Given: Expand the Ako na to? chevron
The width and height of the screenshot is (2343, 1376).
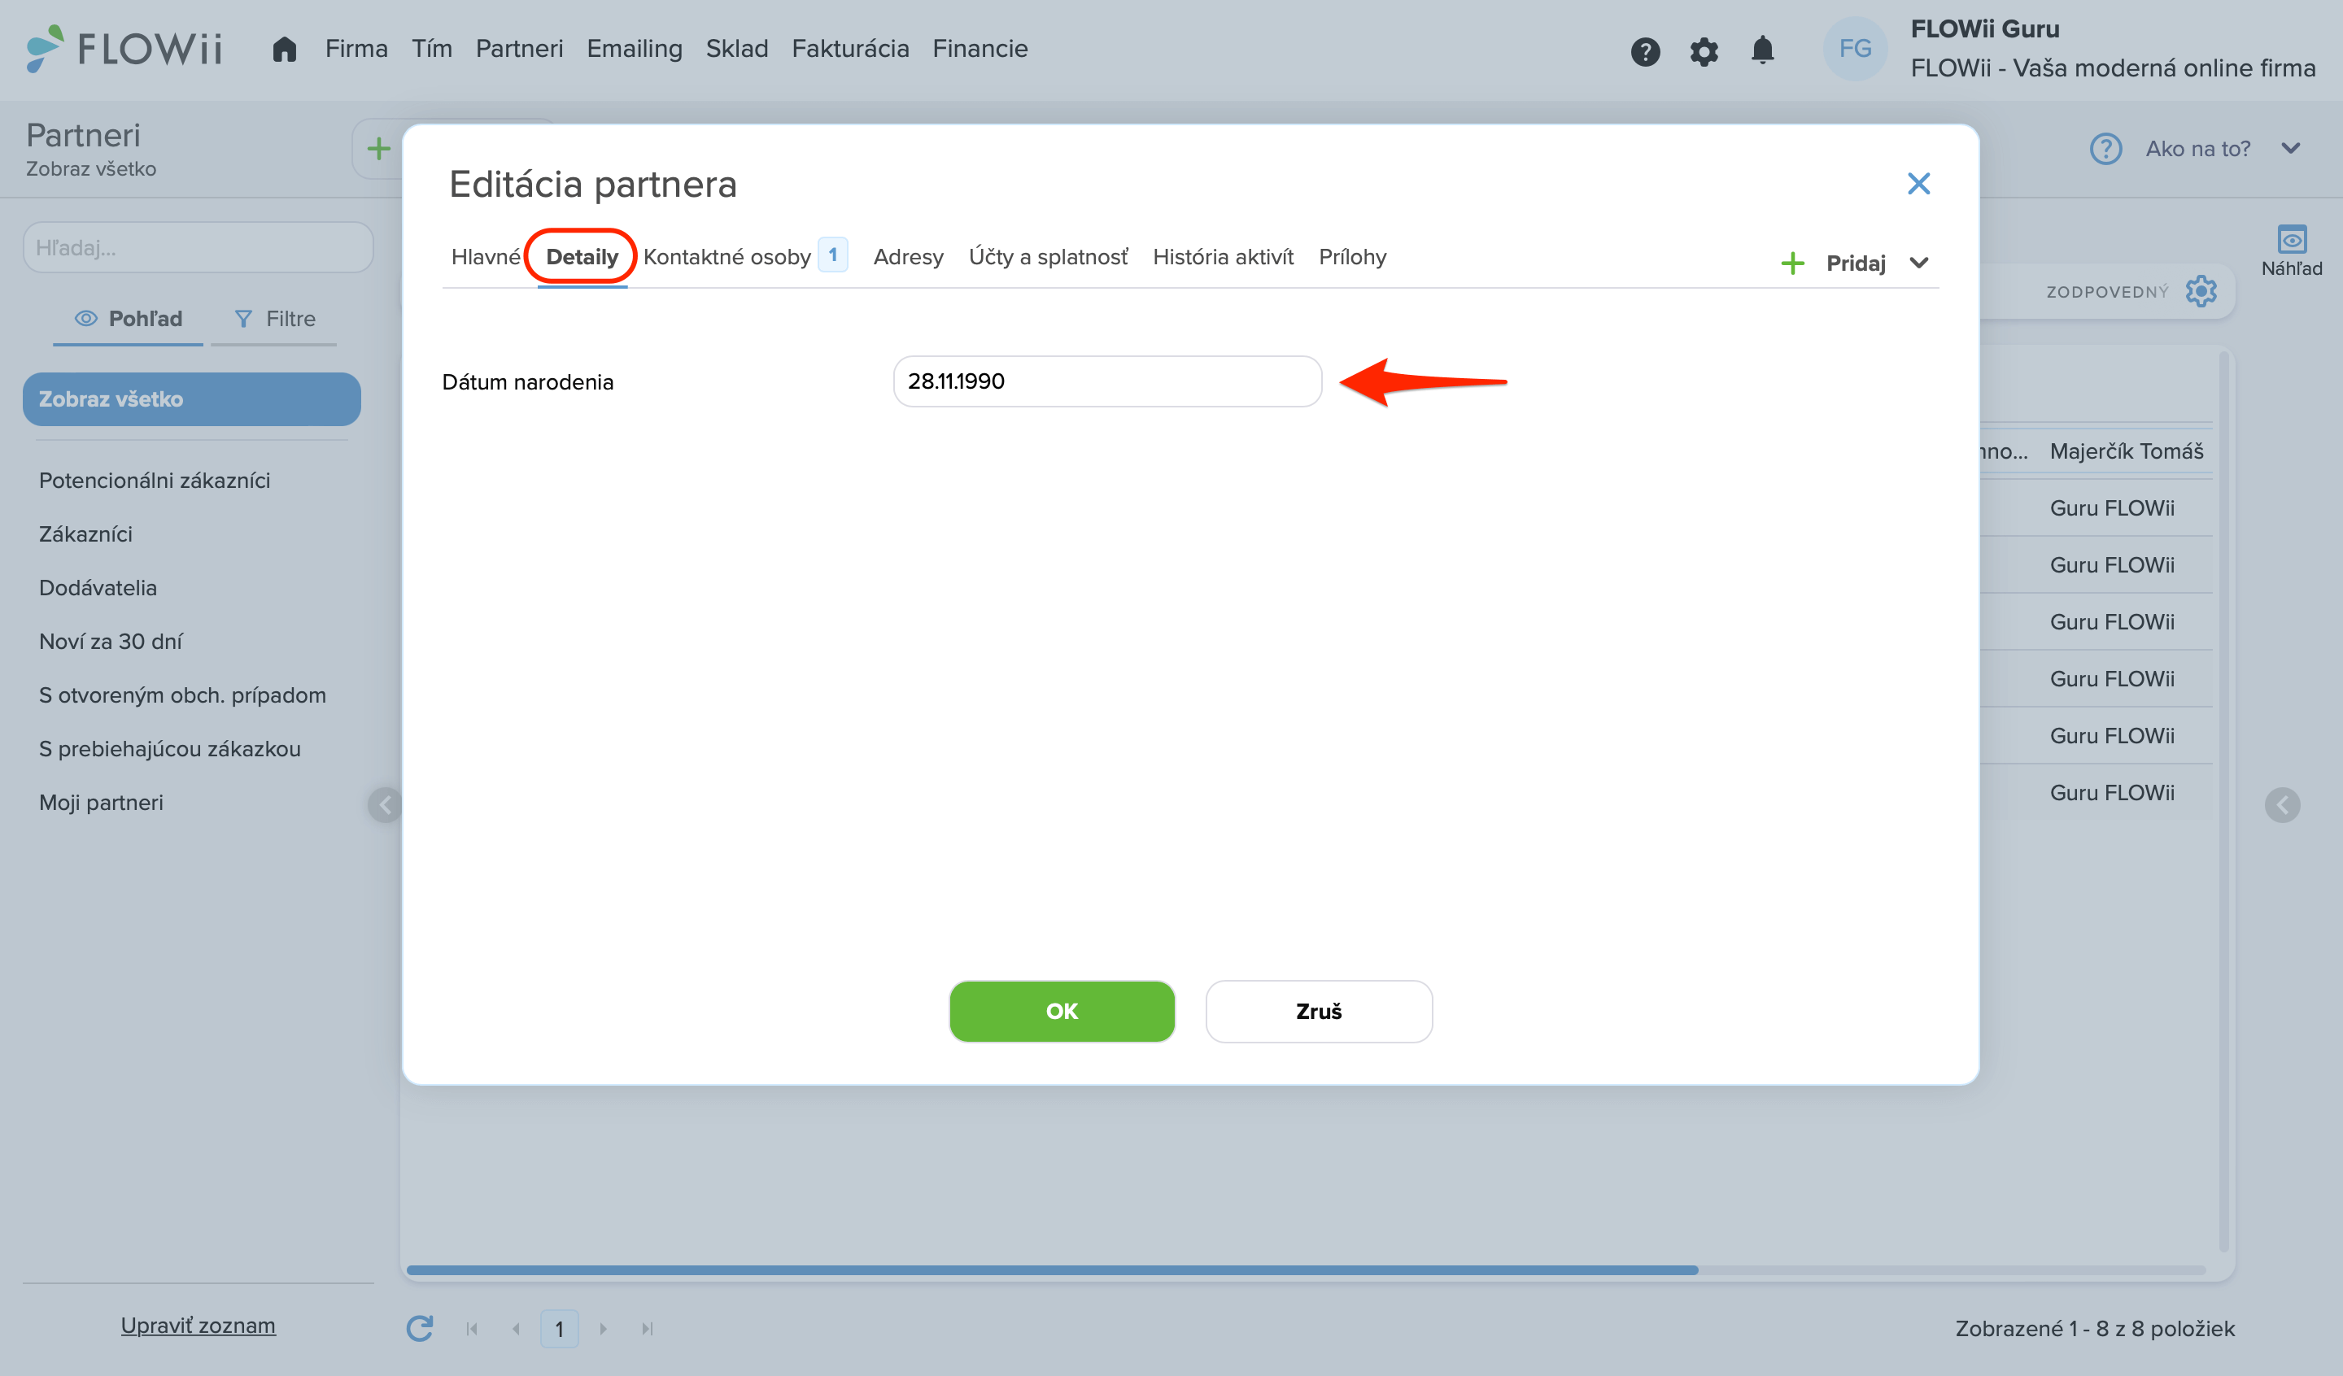Looking at the screenshot, I should point(2290,149).
